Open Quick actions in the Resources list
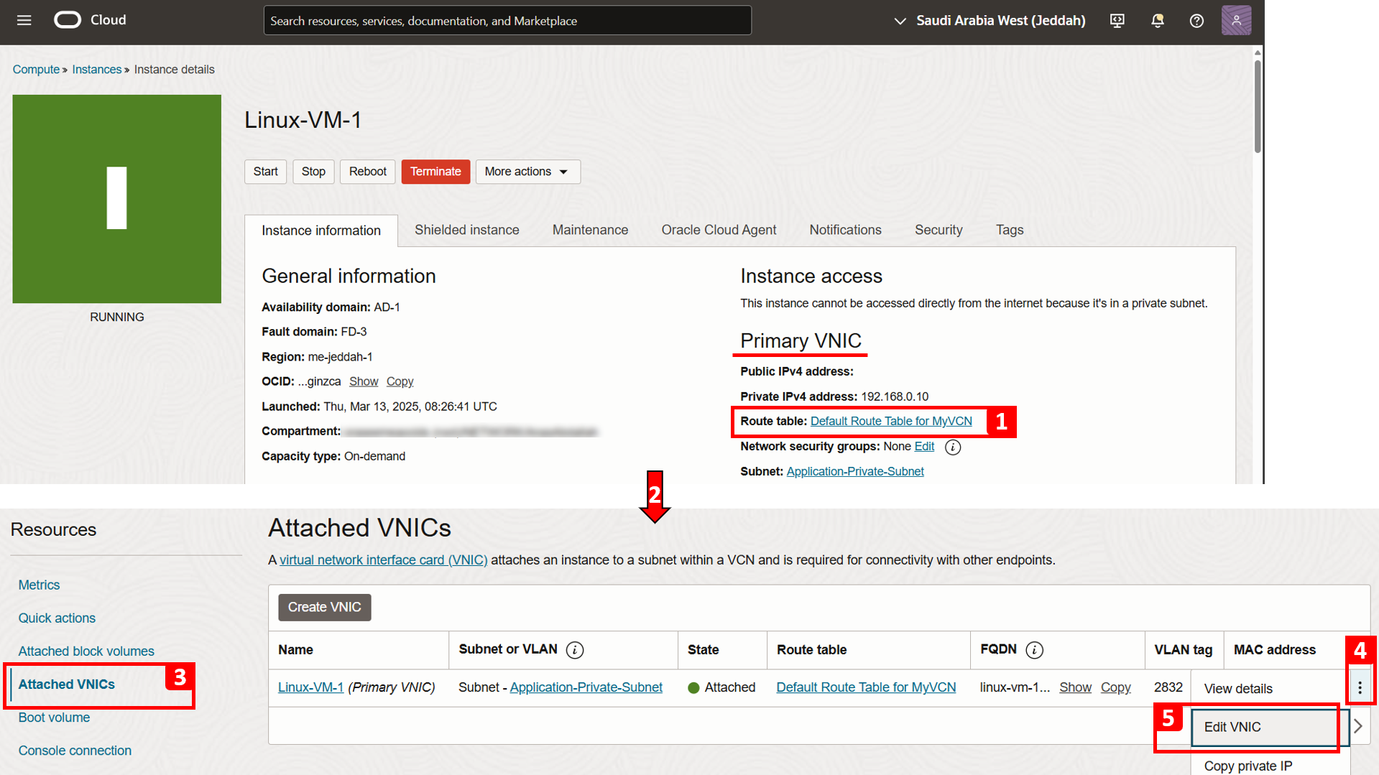 coord(57,618)
